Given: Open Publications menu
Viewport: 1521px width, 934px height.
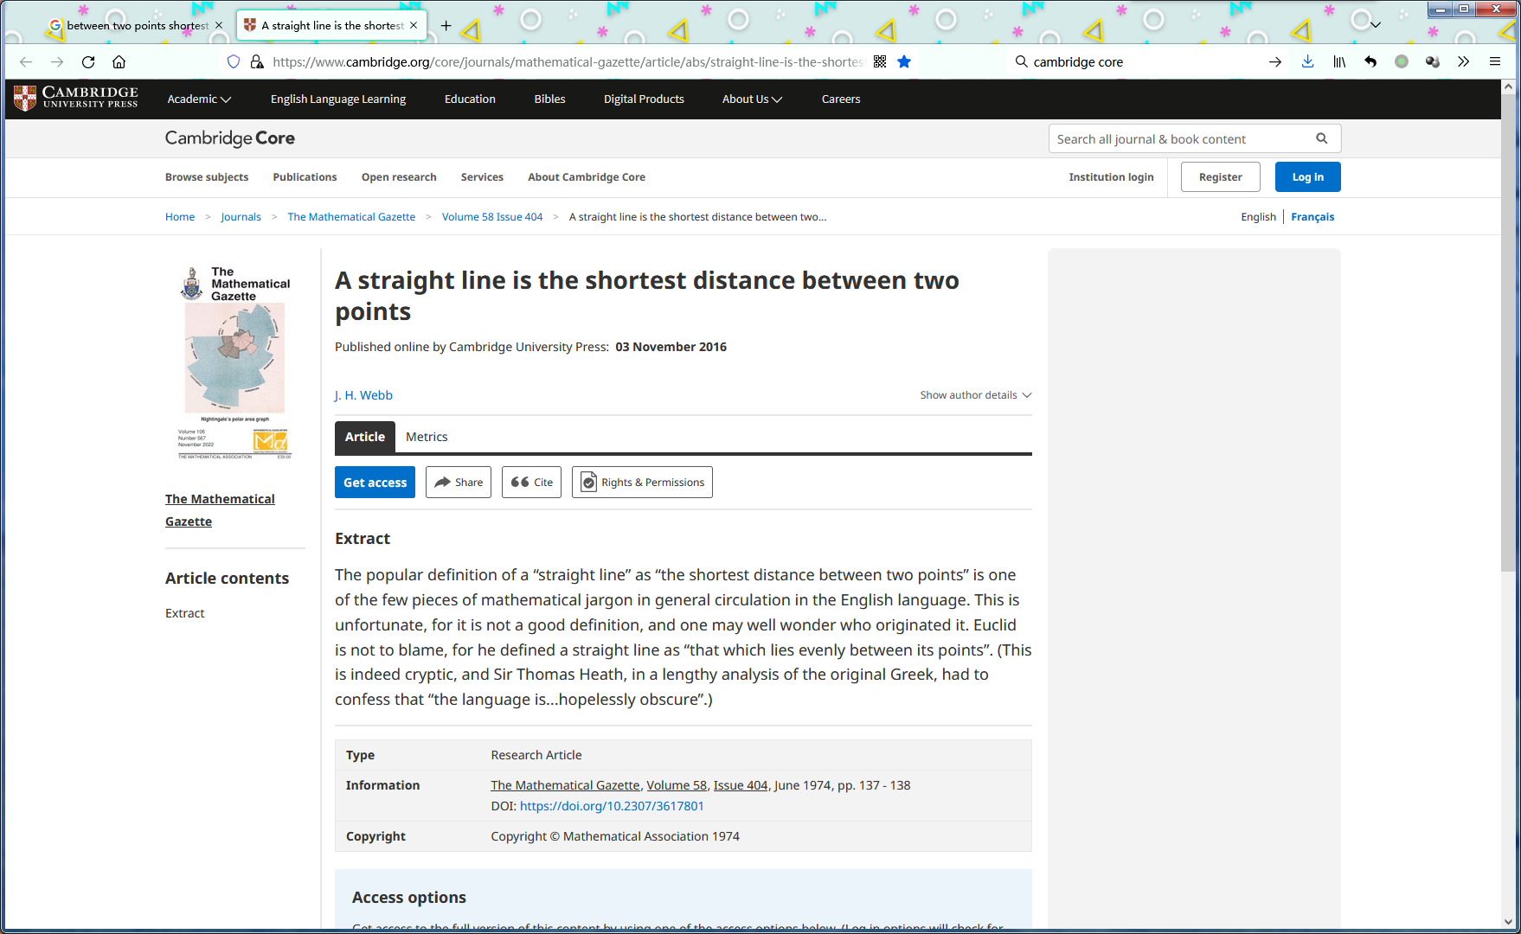Looking at the screenshot, I should tap(305, 177).
